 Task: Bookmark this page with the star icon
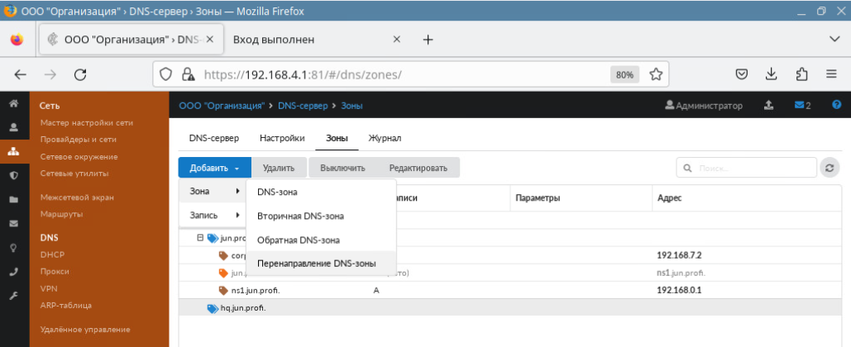[x=656, y=74]
